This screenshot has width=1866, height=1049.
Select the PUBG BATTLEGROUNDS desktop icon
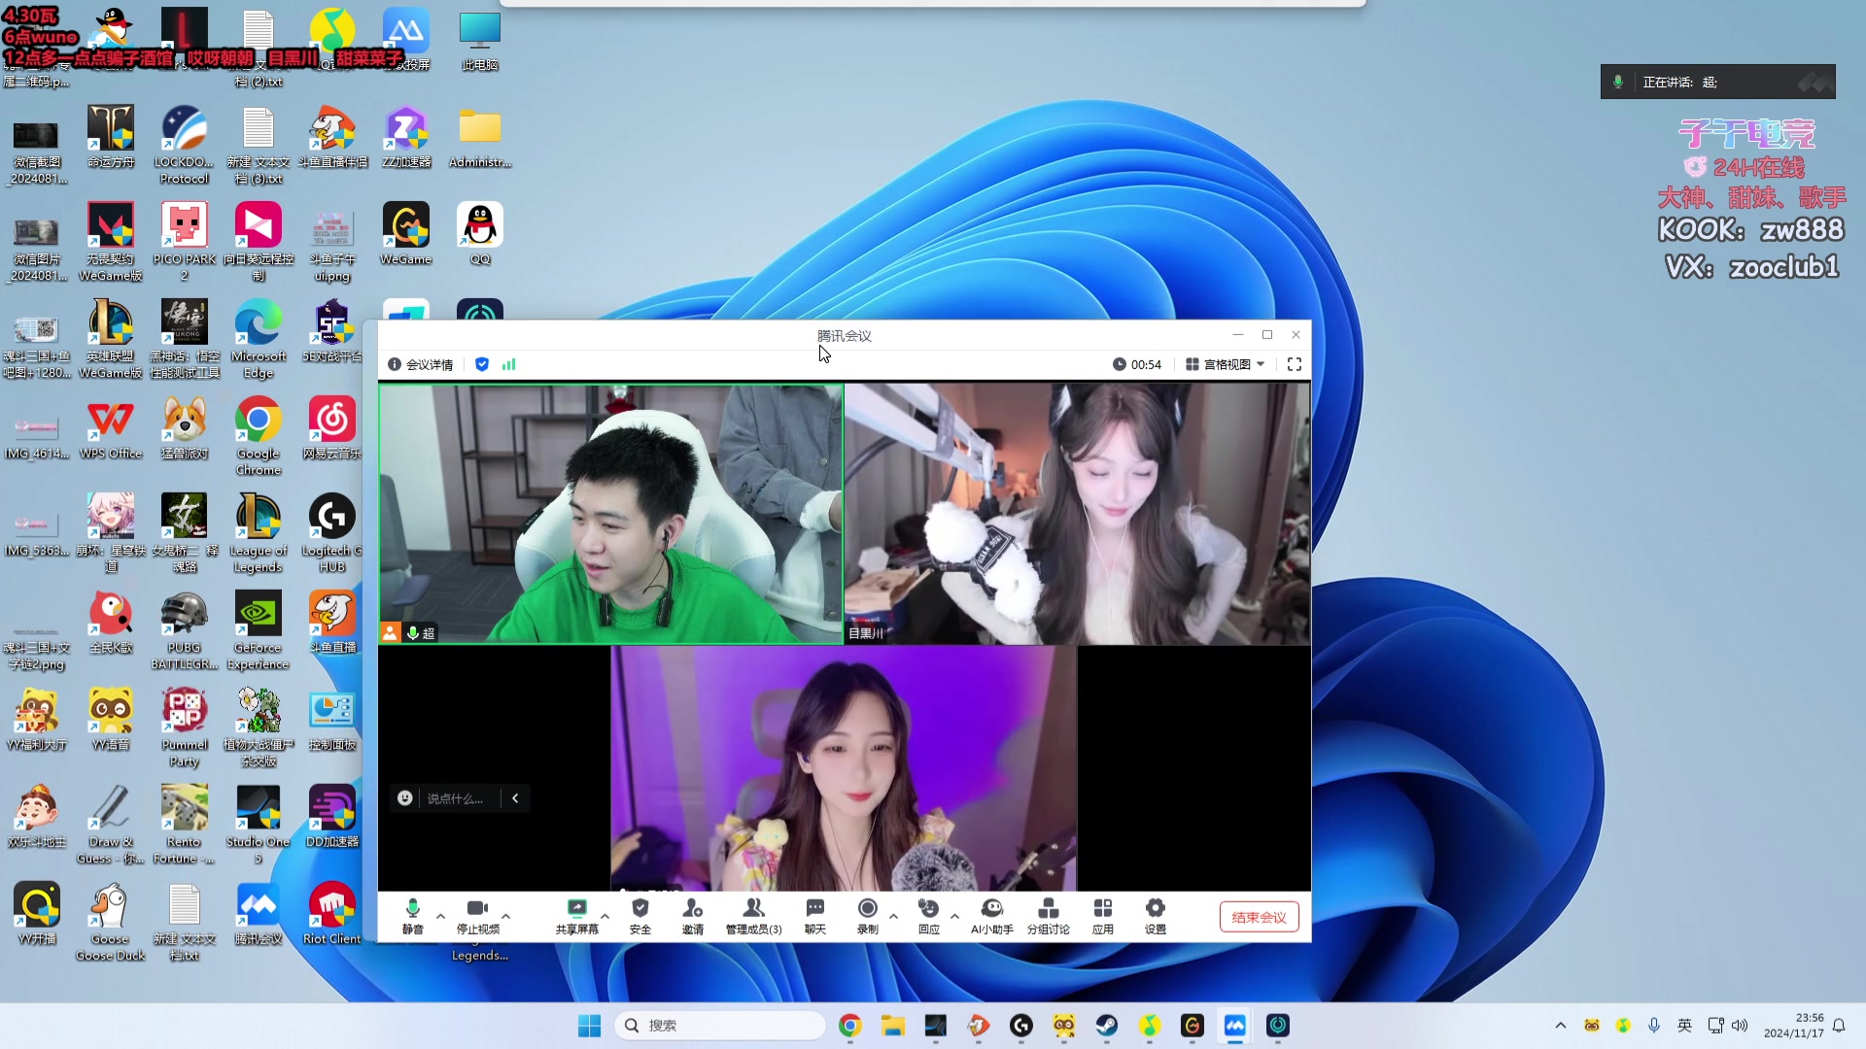(x=184, y=630)
